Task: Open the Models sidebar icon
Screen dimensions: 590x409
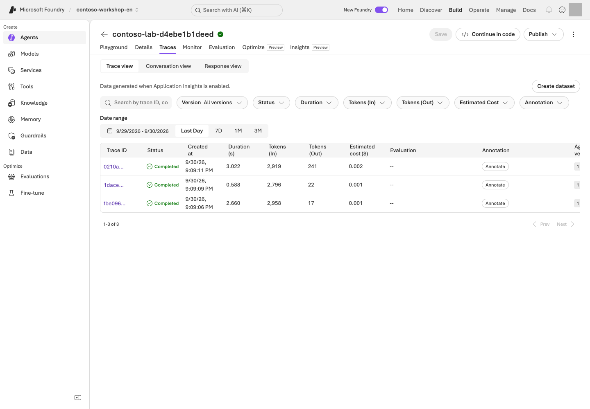Action: [11, 54]
